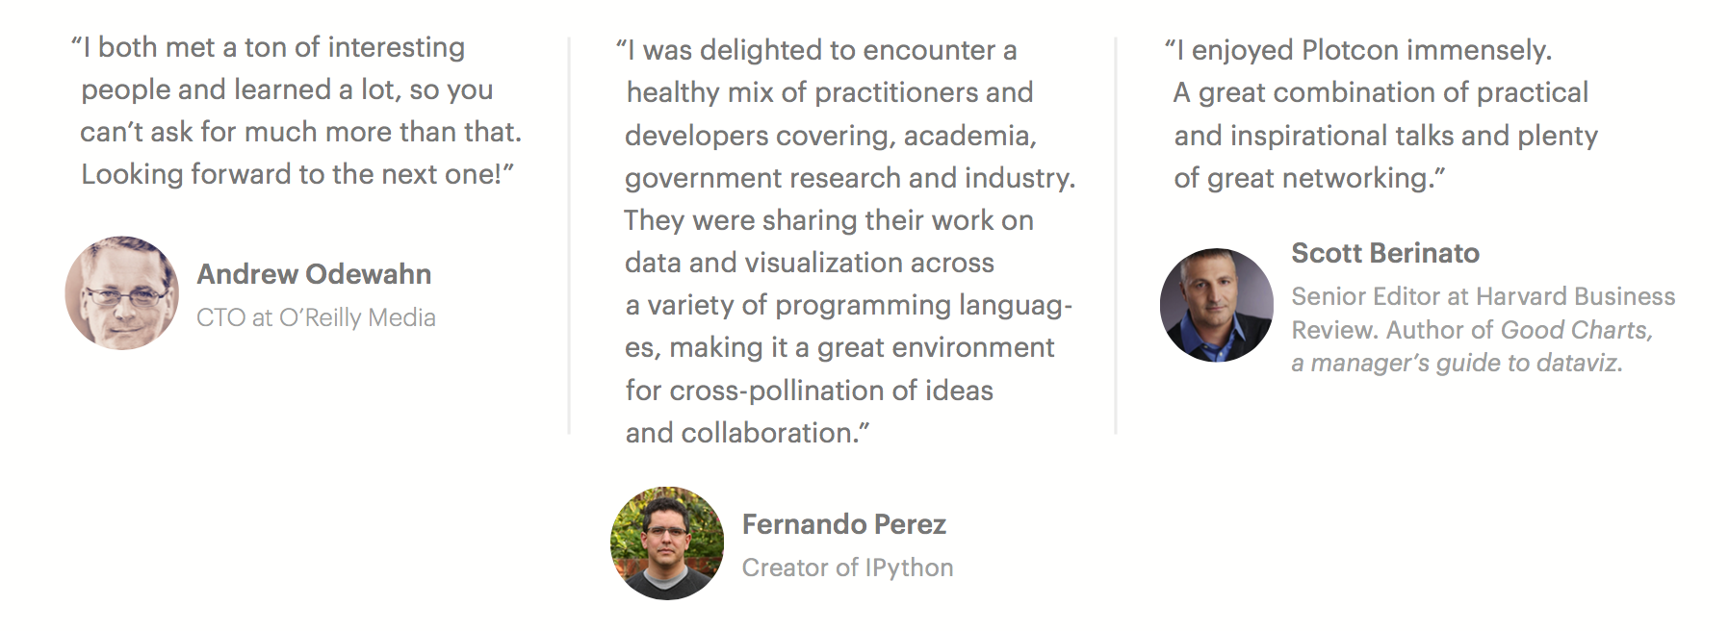
Task: Select the name Scott Berinato
Action: (x=1385, y=253)
